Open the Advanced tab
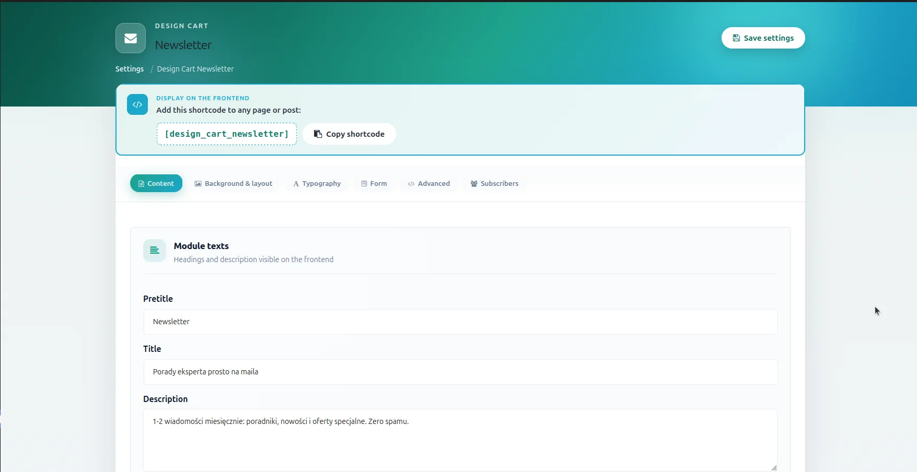 pos(429,183)
